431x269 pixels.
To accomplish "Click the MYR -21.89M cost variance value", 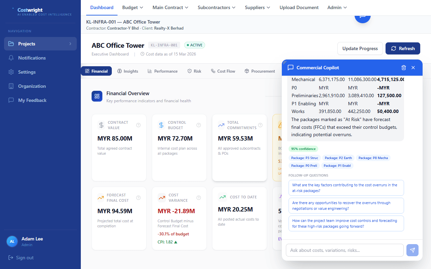I will pos(176,211).
